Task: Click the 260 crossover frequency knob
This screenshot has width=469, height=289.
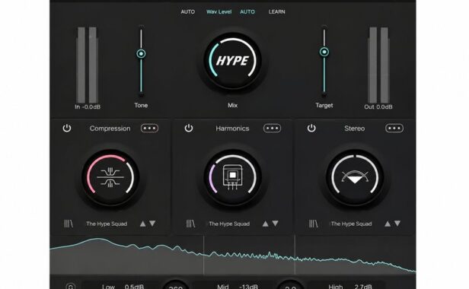Action: click(176, 285)
